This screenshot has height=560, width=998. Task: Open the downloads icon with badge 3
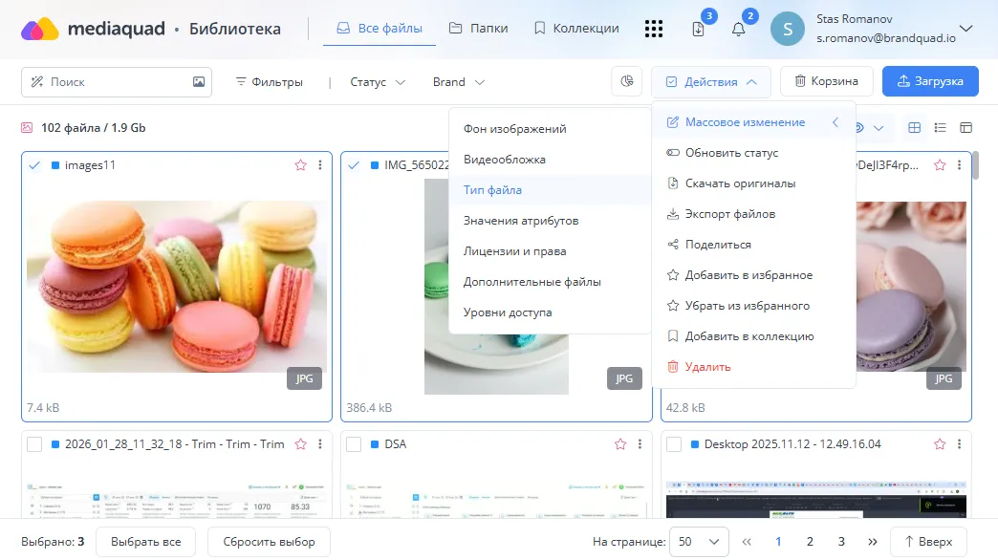698,29
